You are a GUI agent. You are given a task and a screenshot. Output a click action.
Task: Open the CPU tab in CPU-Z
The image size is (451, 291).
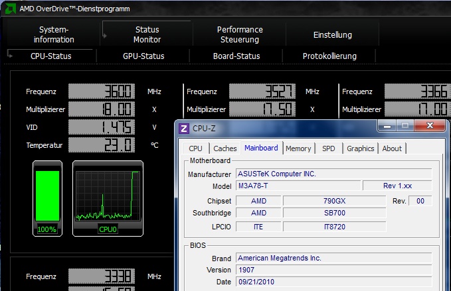click(195, 148)
